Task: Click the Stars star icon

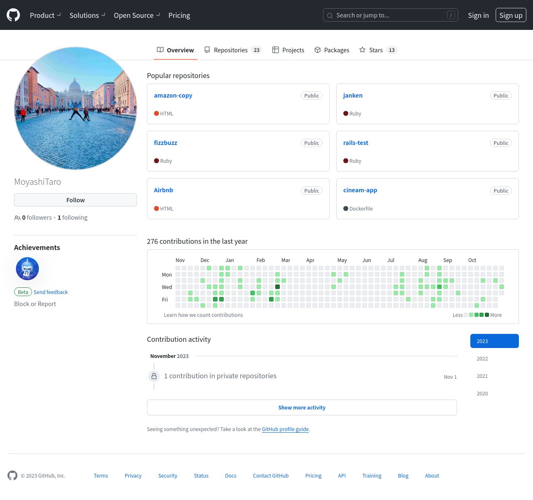Action: click(362, 50)
